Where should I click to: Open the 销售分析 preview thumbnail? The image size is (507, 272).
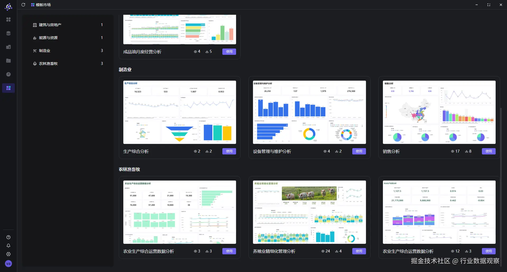(x=439, y=112)
